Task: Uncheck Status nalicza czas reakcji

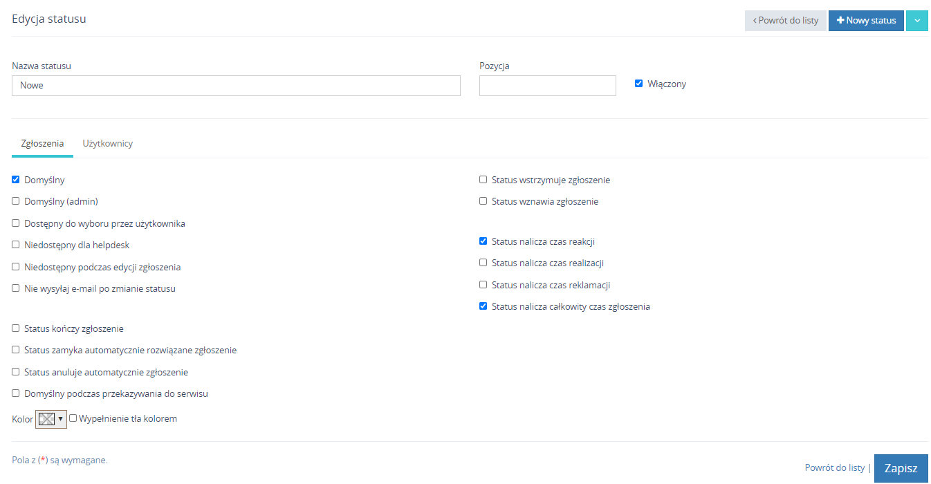Action: click(x=483, y=241)
